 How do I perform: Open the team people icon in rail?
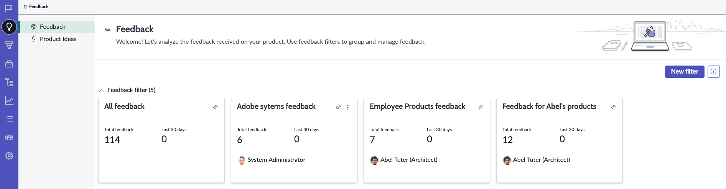tap(9, 137)
